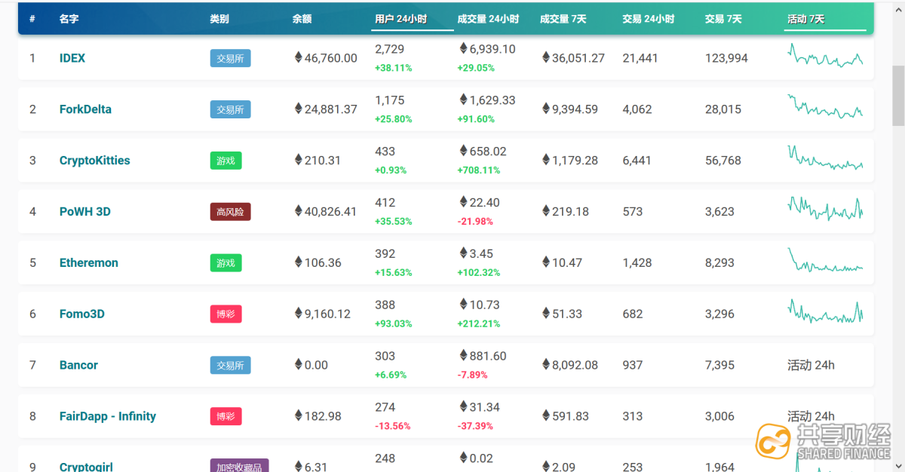This screenshot has width=905, height=472.
Task: Click Ethereum icon beside Bancor 7-day volume 8,092.08
Action: [546, 364]
